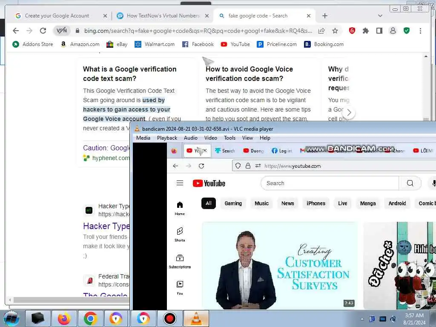This screenshot has height=327, width=436.
Task: Close the fake google code search tab
Action: [x=309, y=16]
